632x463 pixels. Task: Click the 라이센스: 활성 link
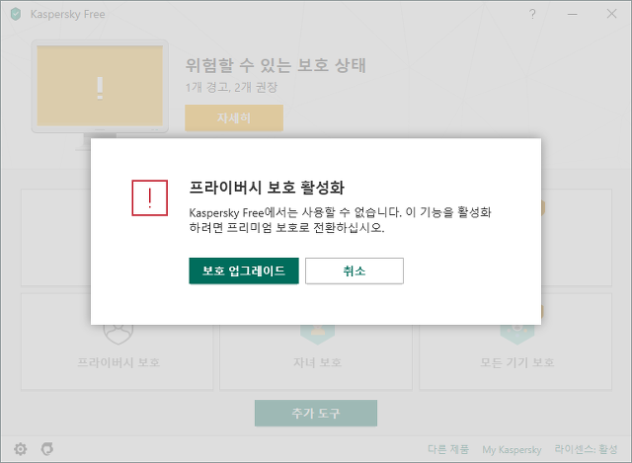[586, 449]
